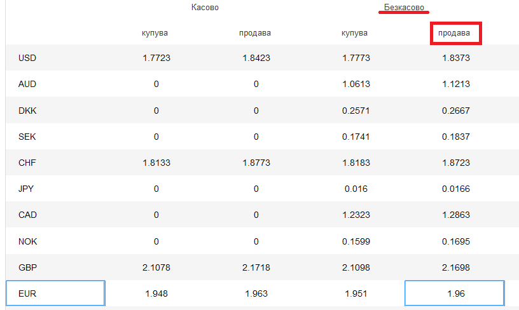
Task: Click the NOK currency label
Action: click(x=27, y=241)
